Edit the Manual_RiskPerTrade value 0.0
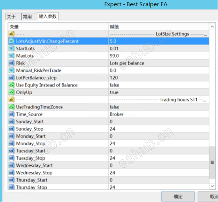The width and height of the screenshot is (218, 202). click(x=159, y=70)
